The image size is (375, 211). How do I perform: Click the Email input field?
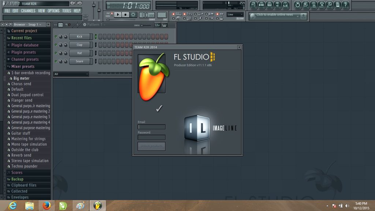(151, 127)
